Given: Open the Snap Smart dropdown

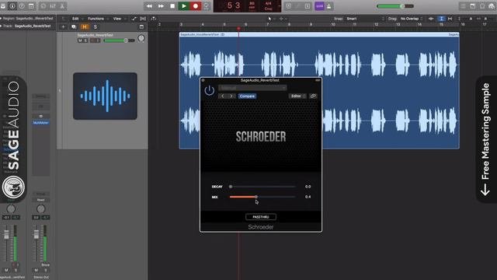Looking at the screenshot, I should click(x=365, y=19).
